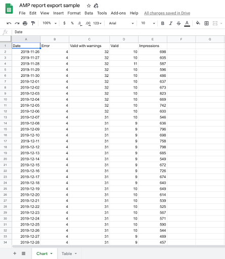Viewport: 225px width, 259px height.
Task: Open the Borders grid icon
Action: (206, 23)
